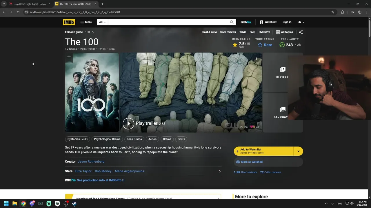Go to Cast & crew
Screen dimensions: 371x208
tap(210, 32)
